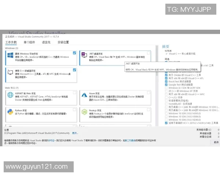Check the Azure 开发 workload checkbox
The image size is (220, 176).
click(148, 93)
